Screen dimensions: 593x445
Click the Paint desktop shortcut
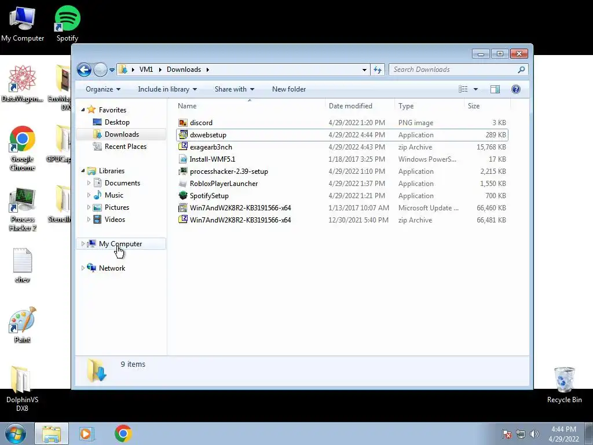coord(23,324)
